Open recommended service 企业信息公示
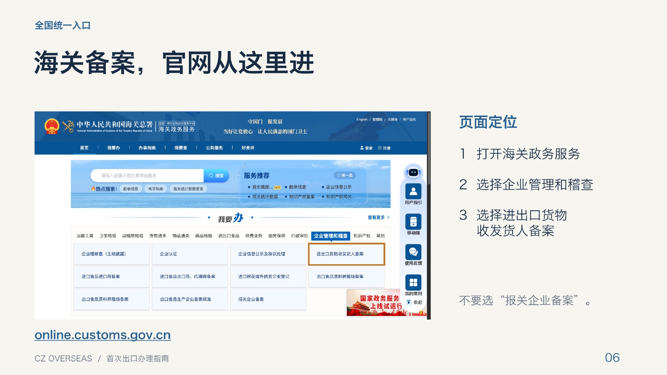Image resolution: width=667 pixels, height=375 pixels. point(339,187)
